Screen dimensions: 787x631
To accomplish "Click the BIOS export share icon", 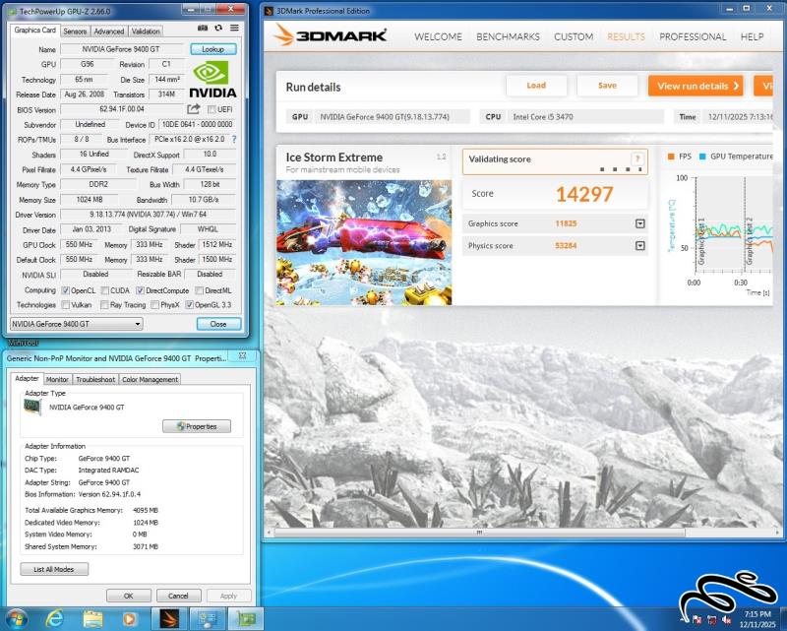I will point(194,109).
